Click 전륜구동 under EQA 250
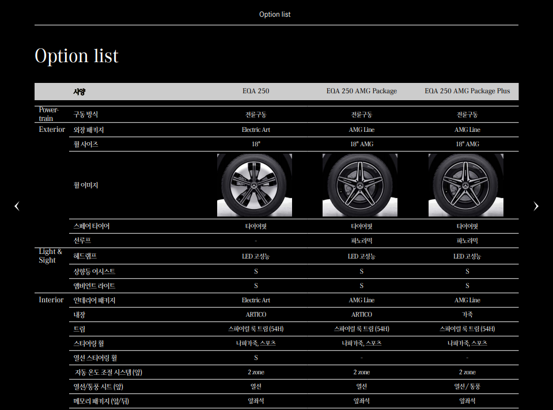The width and height of the screenshot is (553, 410). click(256, 115)
